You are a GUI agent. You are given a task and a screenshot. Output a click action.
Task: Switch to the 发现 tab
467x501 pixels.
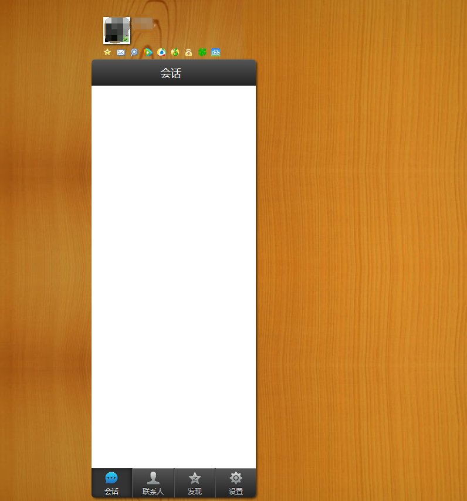tap(195, 483)
